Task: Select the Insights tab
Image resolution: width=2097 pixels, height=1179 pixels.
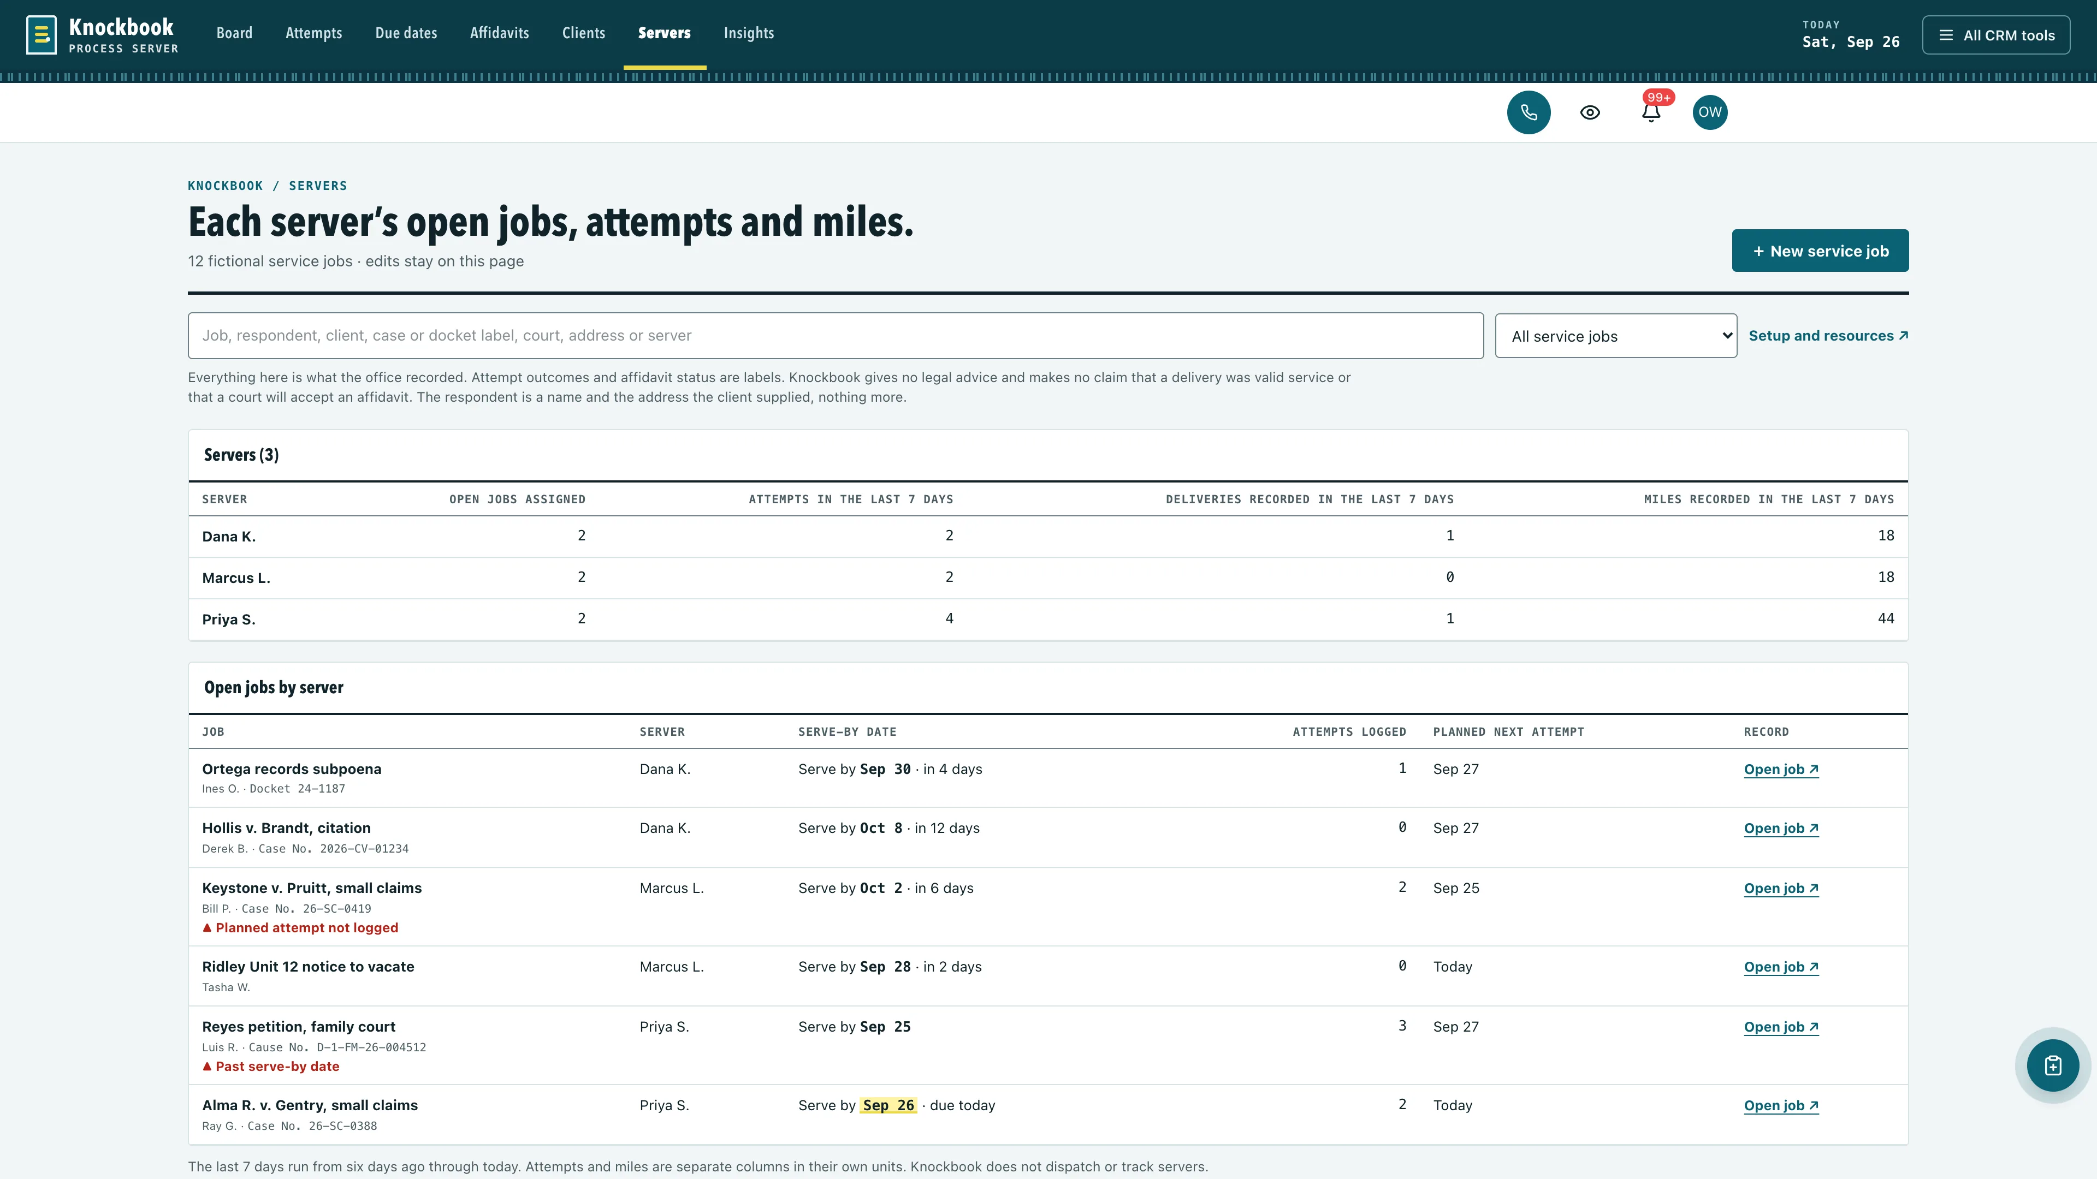Action: click(x=748, y=33)
